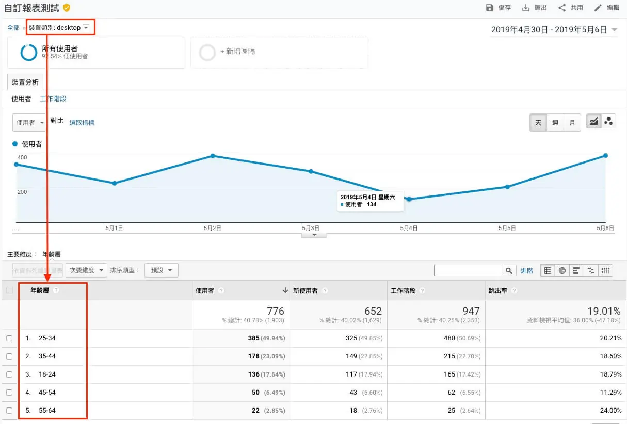Click help icon next to 新使用者 header
This screenshot has width=627, height=424.
click(325, 291)
